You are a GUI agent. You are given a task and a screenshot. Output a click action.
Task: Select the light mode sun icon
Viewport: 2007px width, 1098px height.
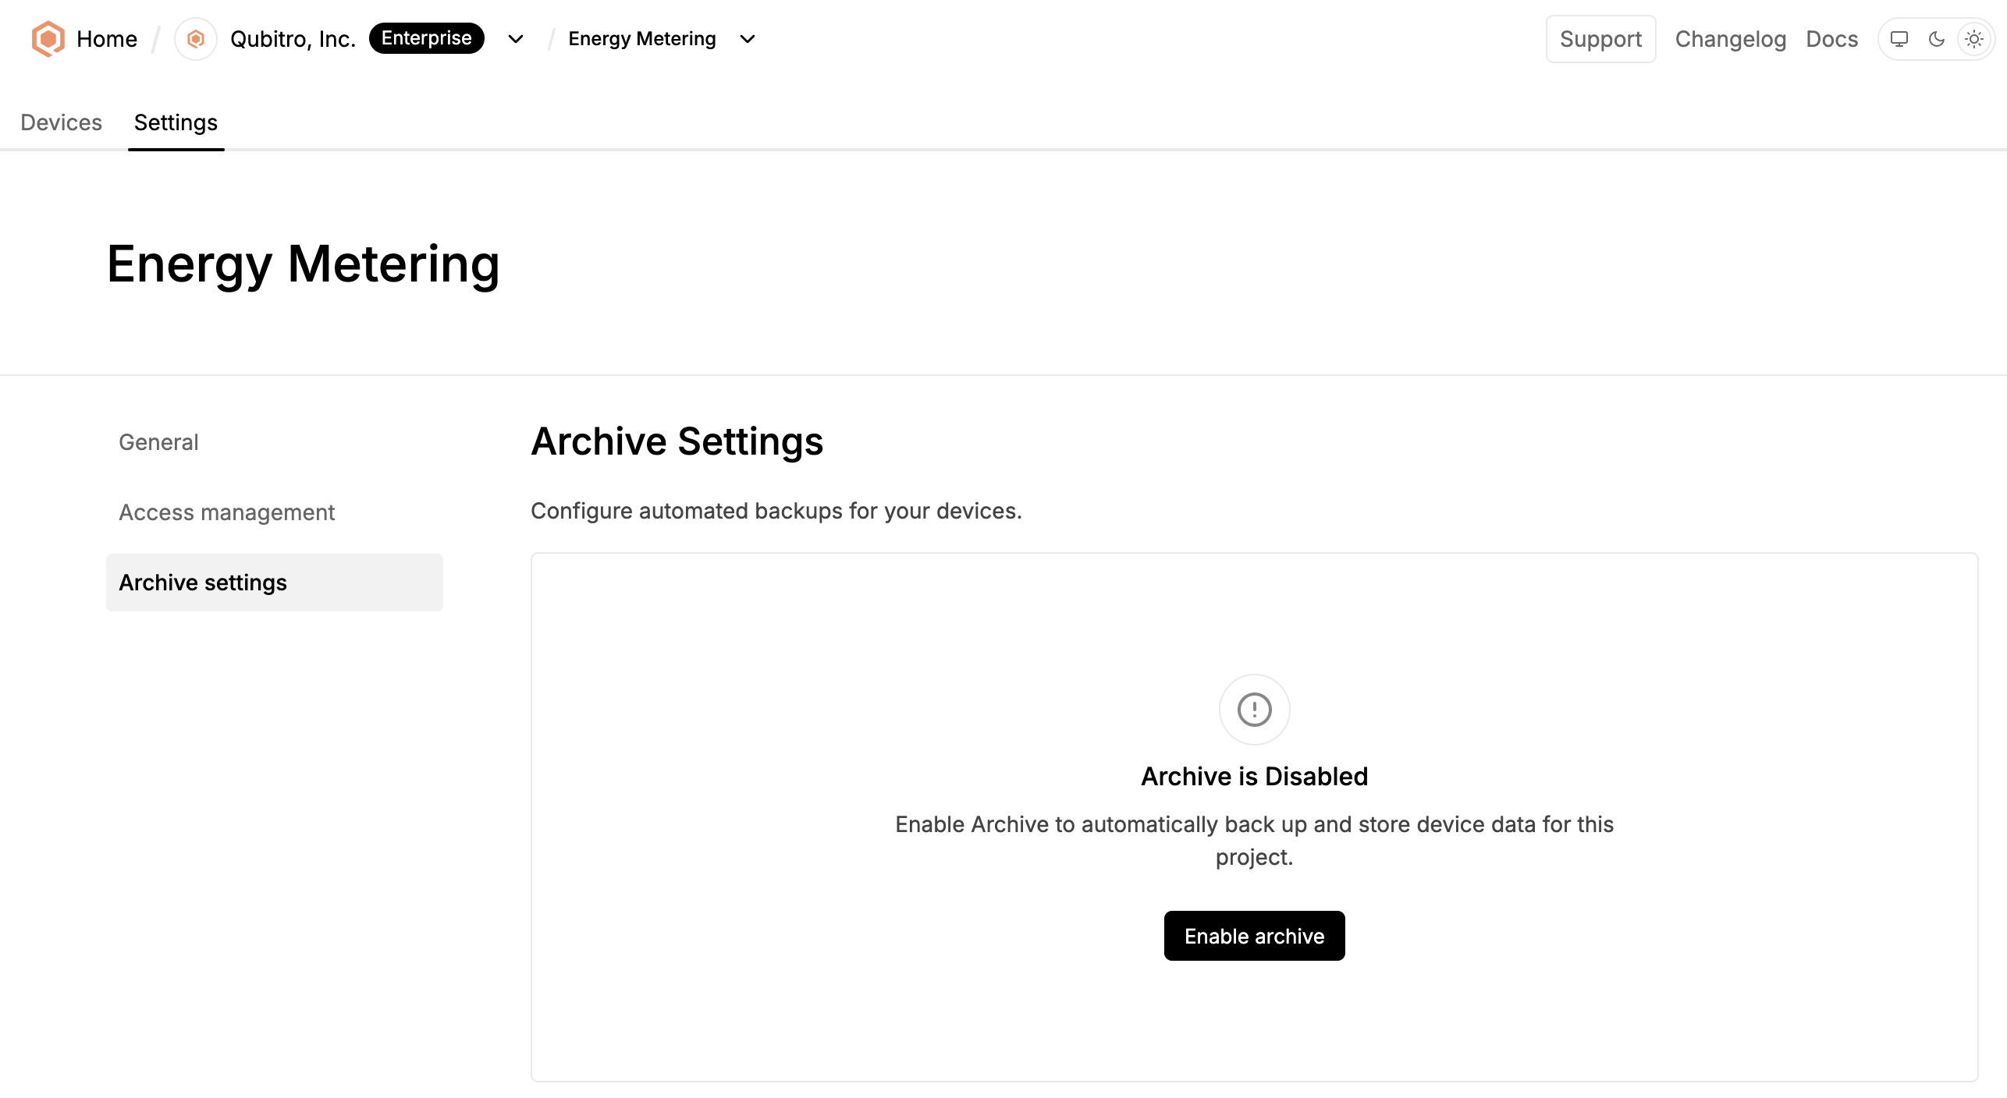1974,39
